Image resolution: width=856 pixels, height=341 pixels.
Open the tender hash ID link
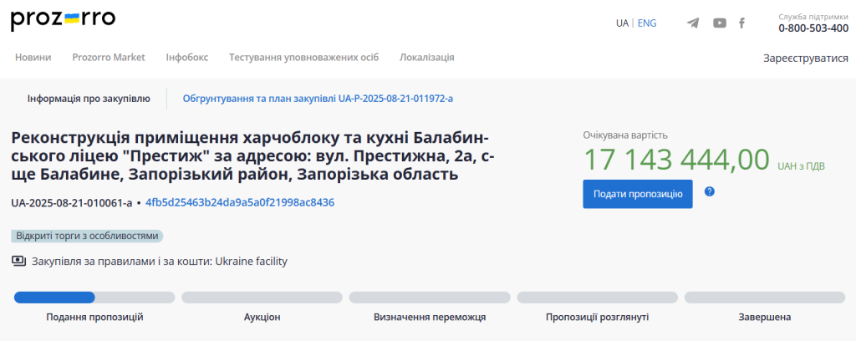[x=240, y=202]
